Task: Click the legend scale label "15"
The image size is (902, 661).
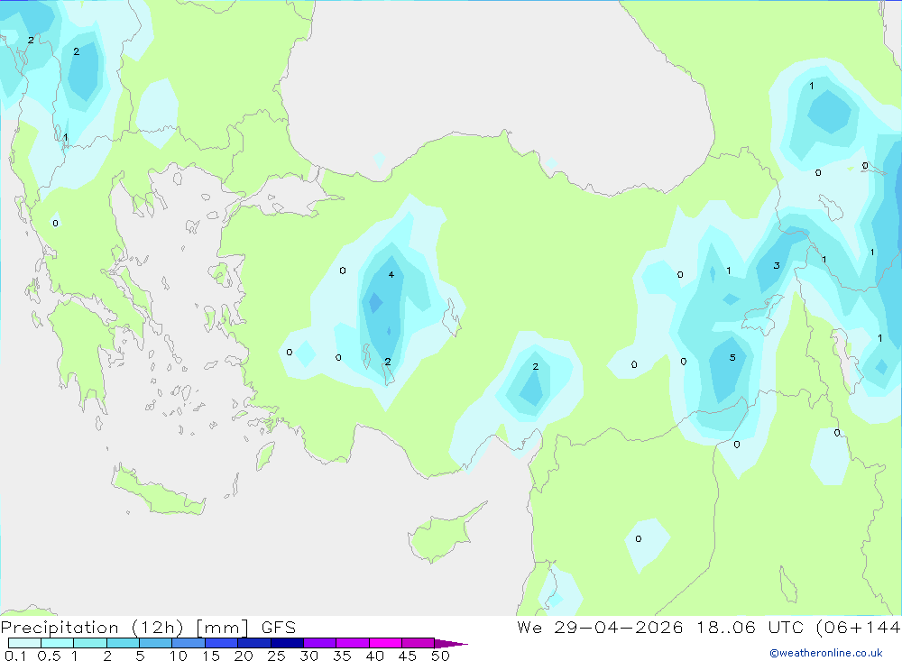Action: [x=211, y=656]
